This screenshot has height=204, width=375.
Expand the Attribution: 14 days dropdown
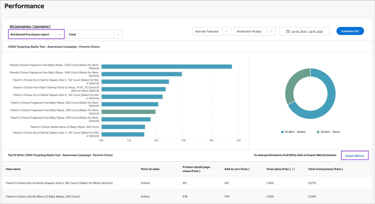255,31
